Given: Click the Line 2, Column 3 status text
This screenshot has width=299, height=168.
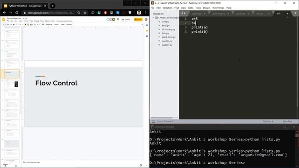Looking at the screenshot, I should coord(165,121).
